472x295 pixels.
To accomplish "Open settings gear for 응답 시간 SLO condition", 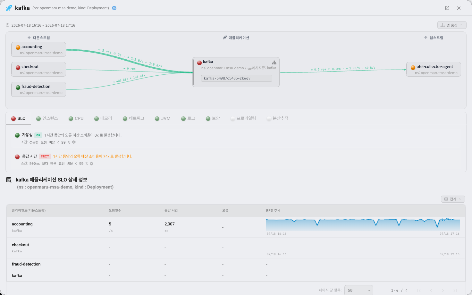I will 92,164.
